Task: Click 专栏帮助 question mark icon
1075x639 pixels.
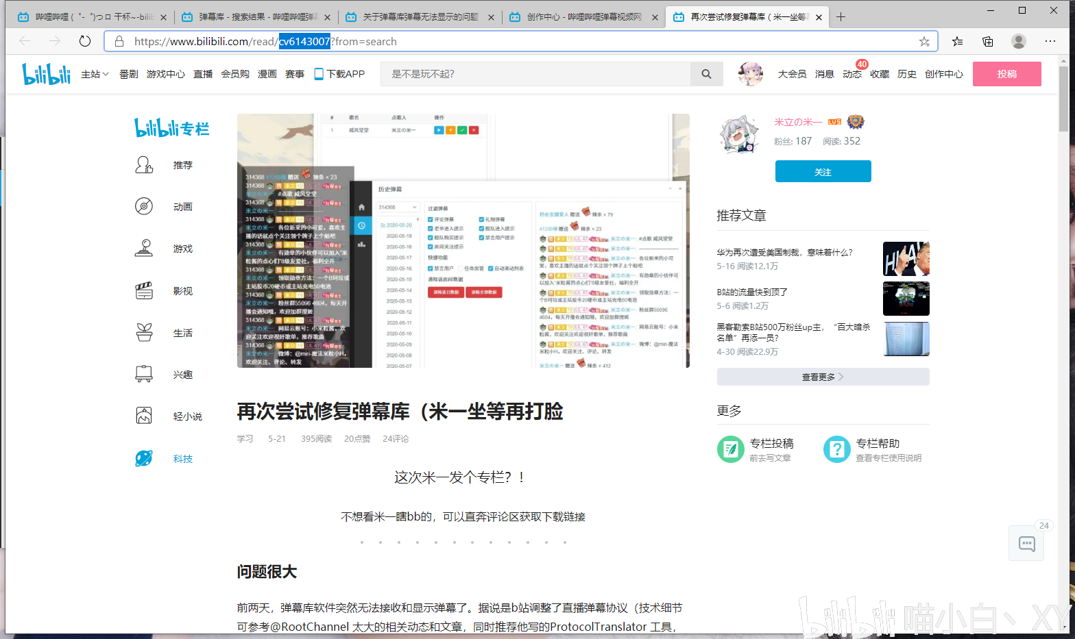Action: 837,449
